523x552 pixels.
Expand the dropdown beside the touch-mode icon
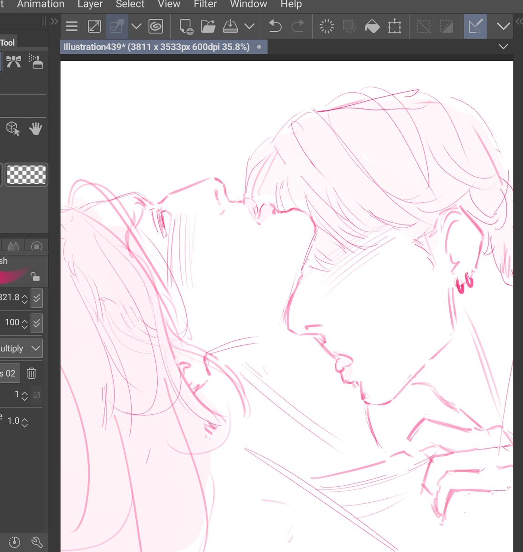click(x=136, y=26)
